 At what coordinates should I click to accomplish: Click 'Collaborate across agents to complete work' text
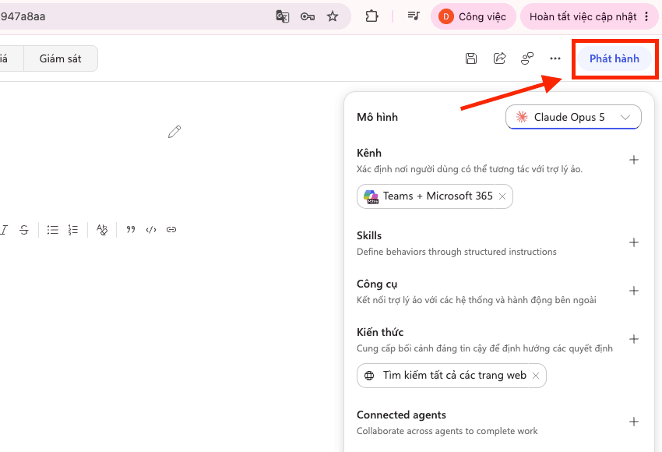click(x=447, y=431)
